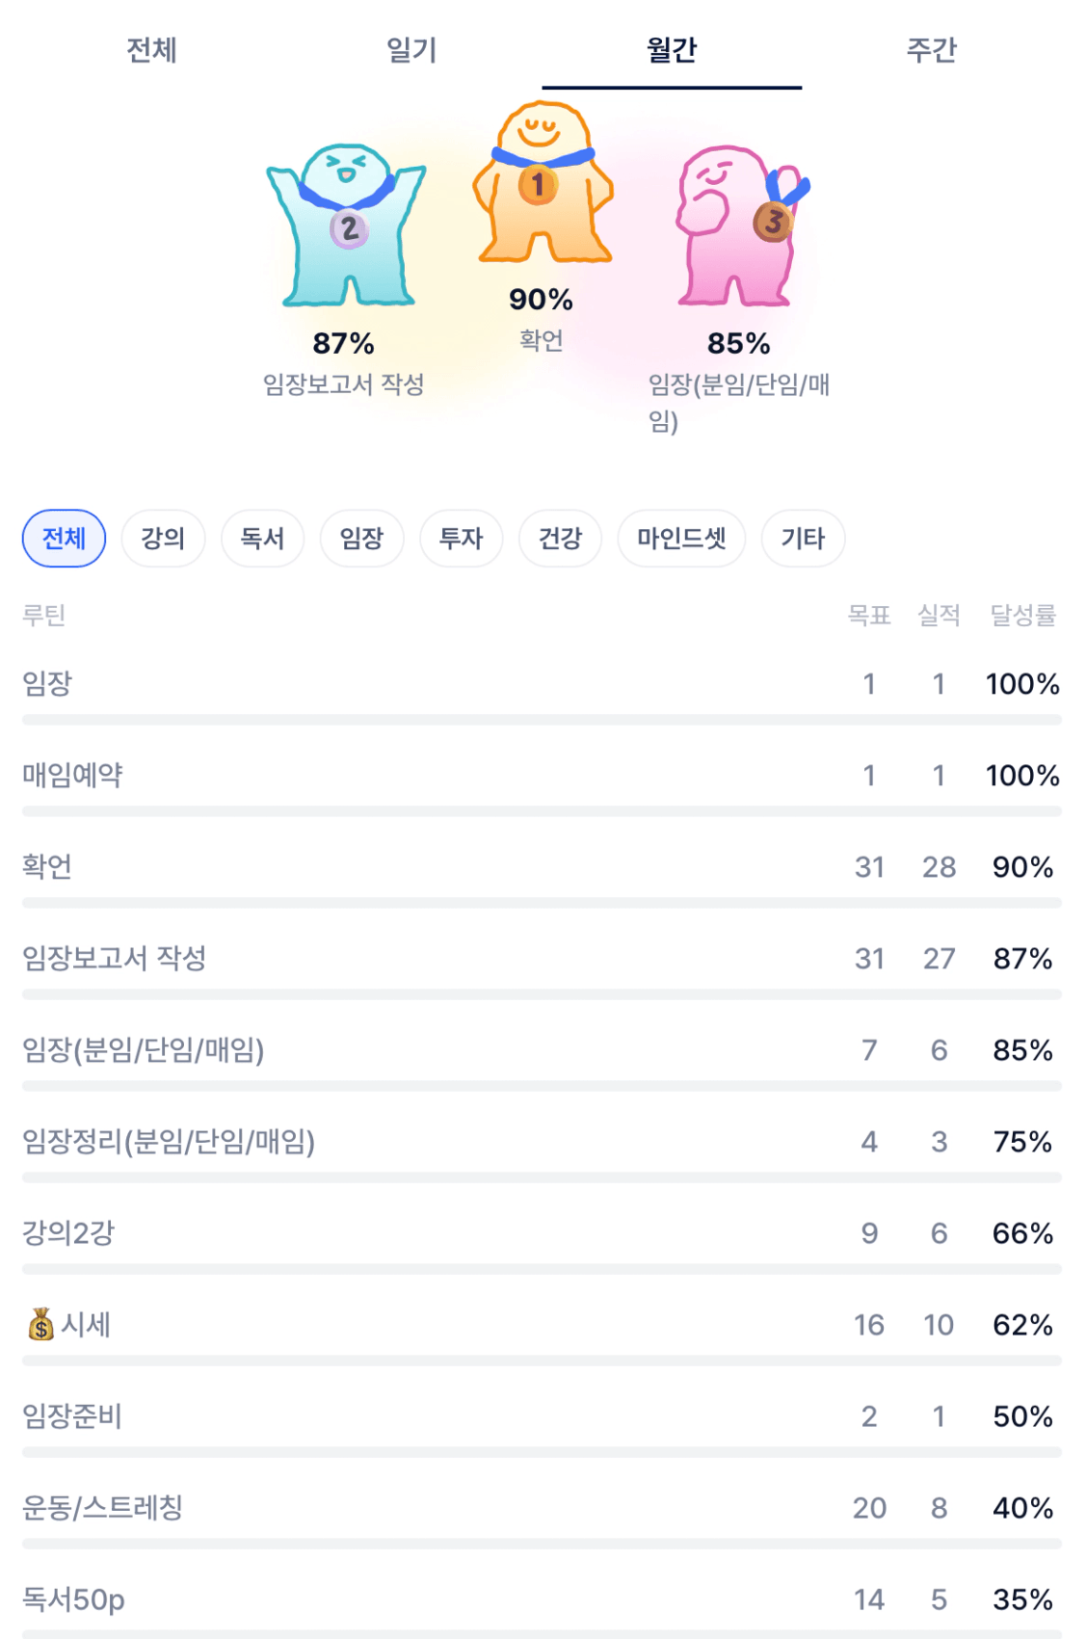
Task: Filter routines by 강의 chip
Action: [163, 538]
